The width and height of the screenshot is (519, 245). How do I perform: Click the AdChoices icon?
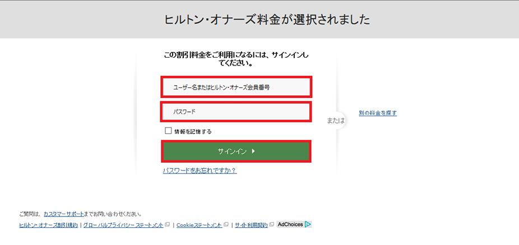point(294,224)
